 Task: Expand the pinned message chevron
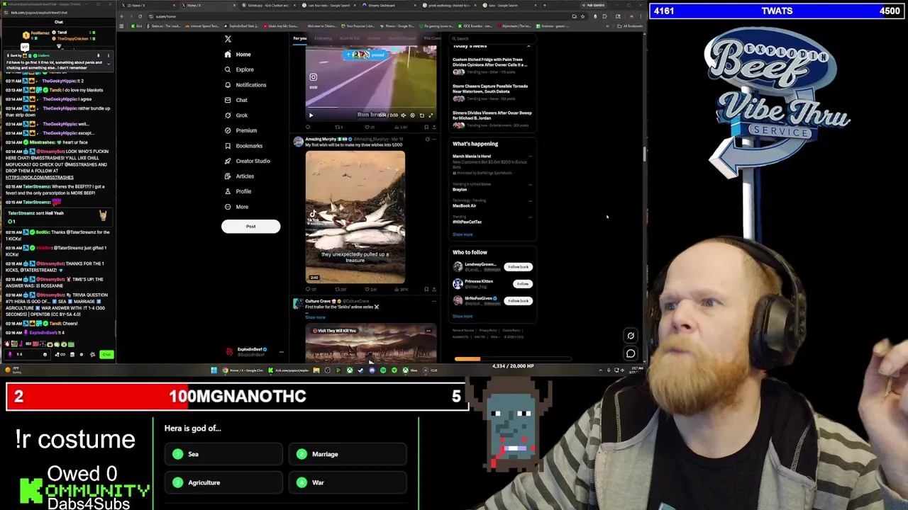point(108,64)
